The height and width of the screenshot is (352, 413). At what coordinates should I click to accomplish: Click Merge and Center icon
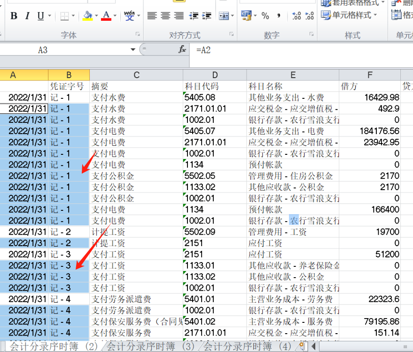pos(224,16)
